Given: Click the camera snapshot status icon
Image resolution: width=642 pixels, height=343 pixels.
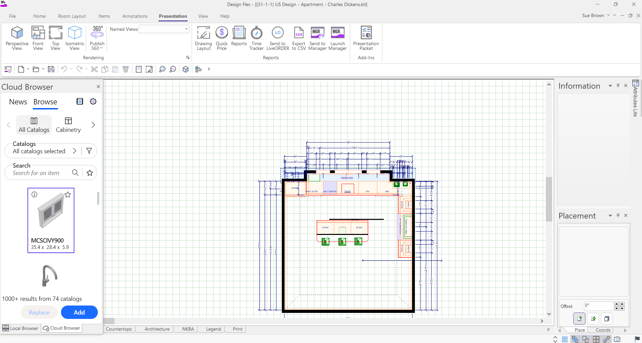Looking at the screenshot, I should pyautogui.click(x=617, y=339).
